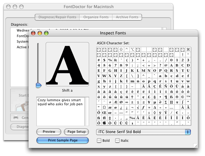Pick the capital A cell in character set
The image size is (205, 156).
(x=171, y=65)
